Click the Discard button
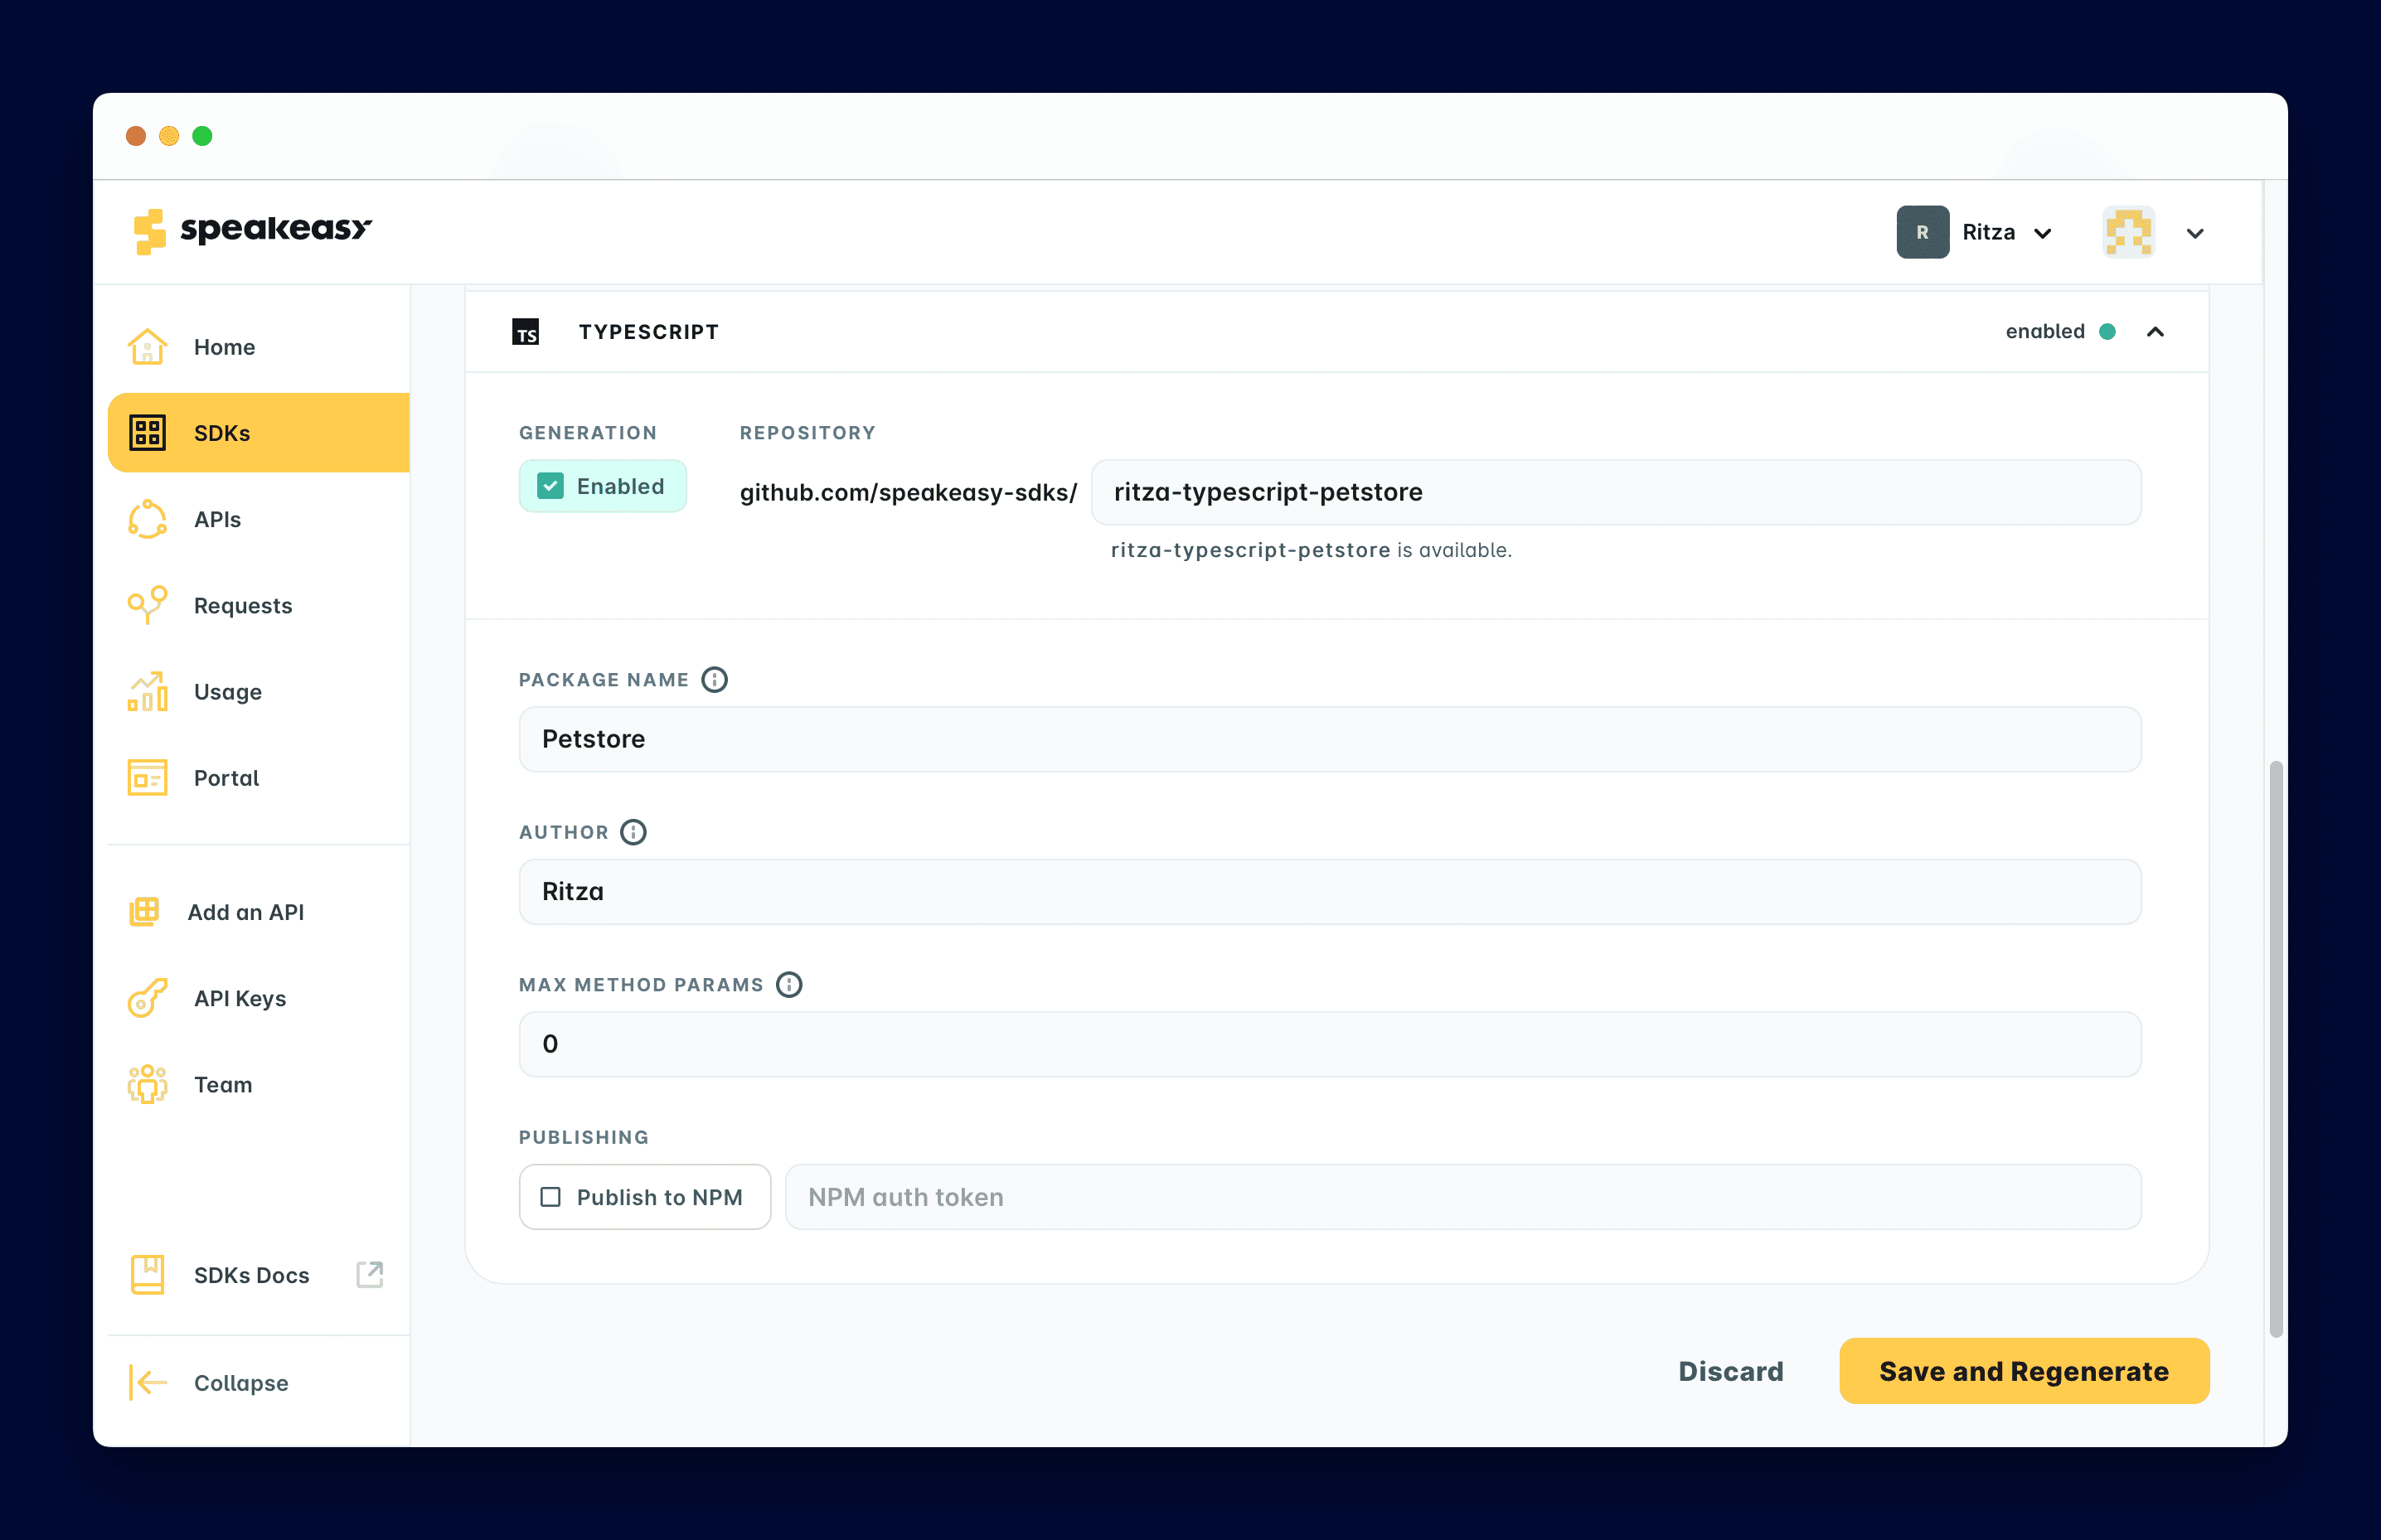The height and width of the screenshot is (1540, 2381). point(1730,1370)
